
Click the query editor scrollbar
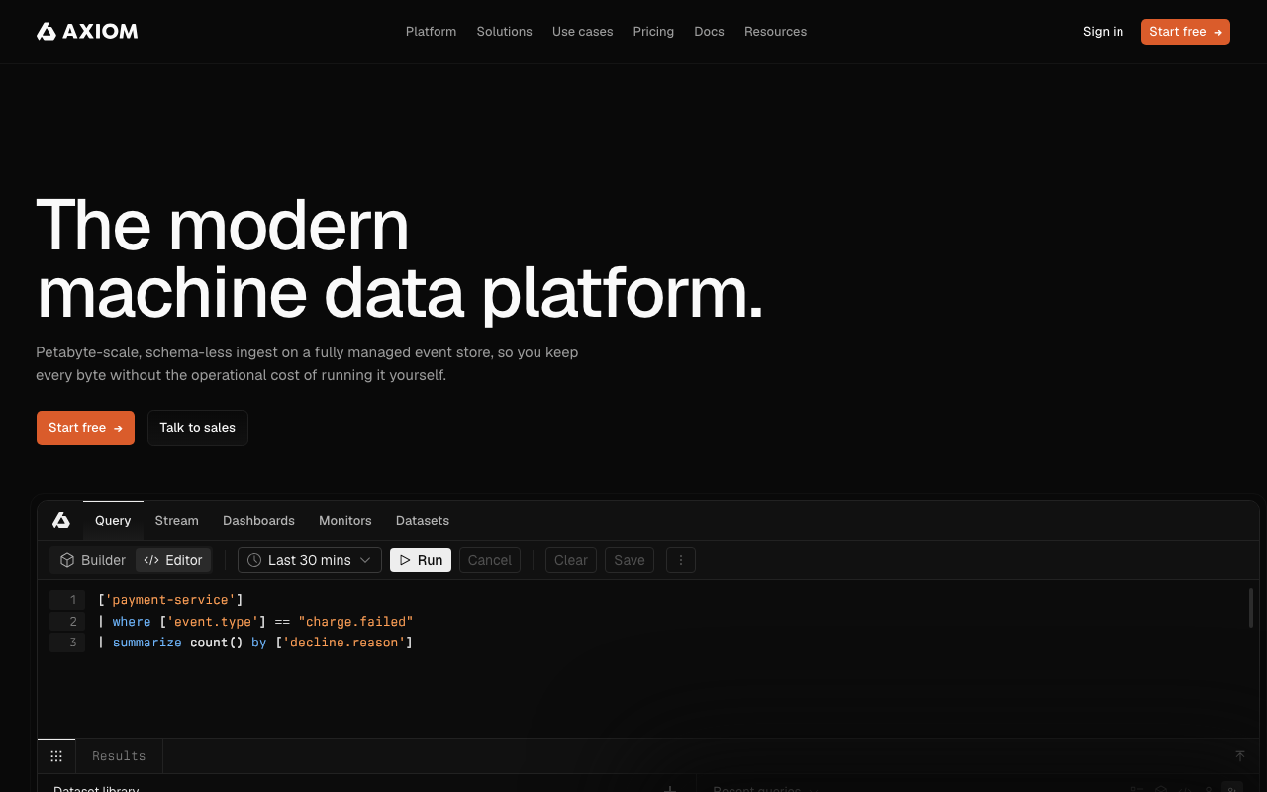(1251, 608)
